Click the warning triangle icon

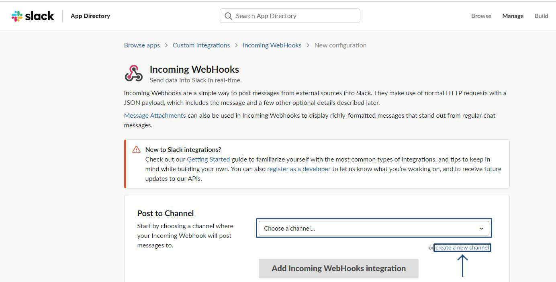pyautogui.click(x=136, y=149)
